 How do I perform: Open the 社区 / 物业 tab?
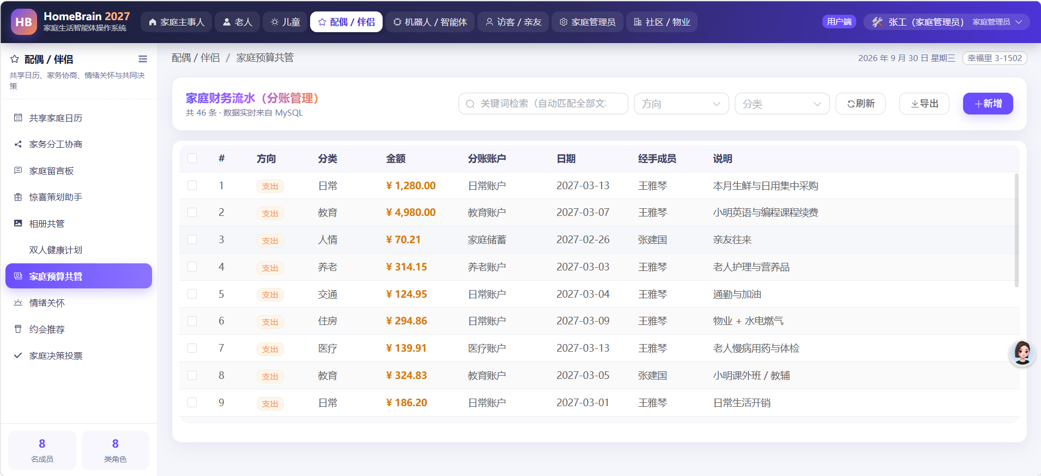point(662,22)
